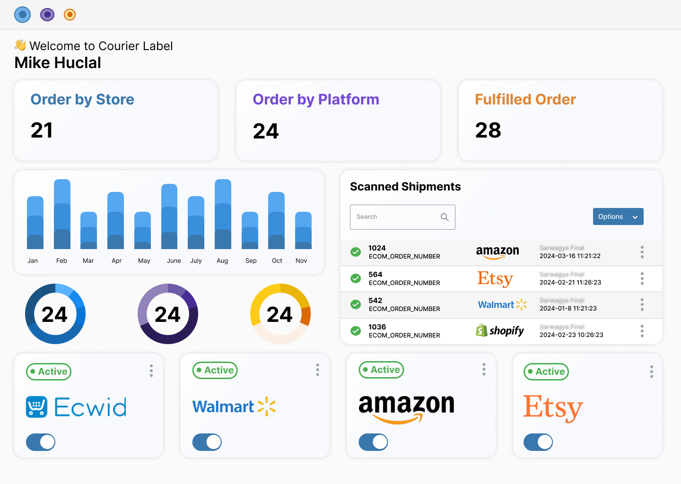Click the yellow donut chart showing 24

click(x=280, y=313)
